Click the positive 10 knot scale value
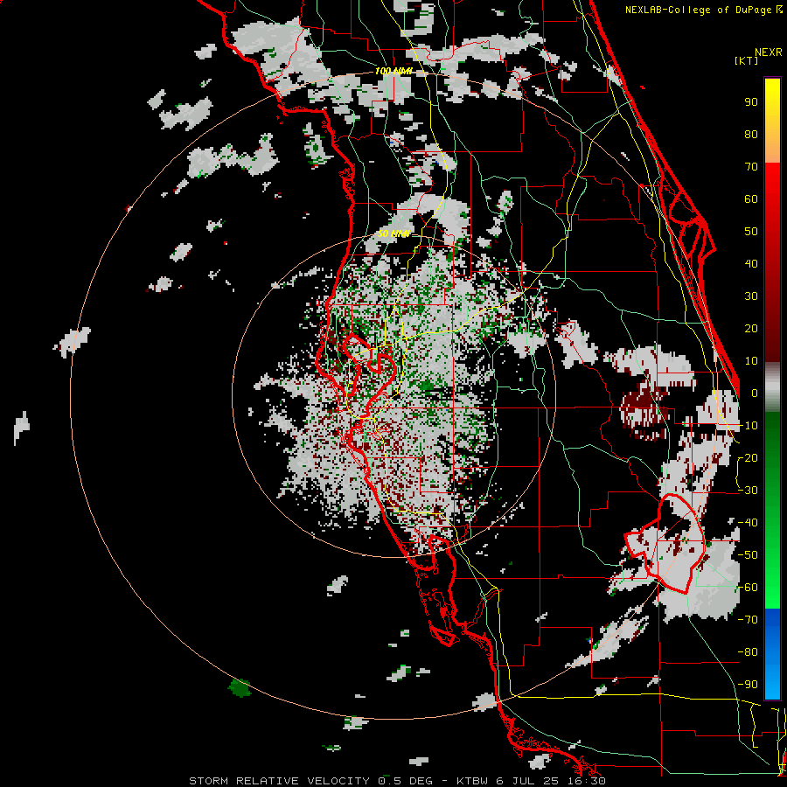 [751, 361]
